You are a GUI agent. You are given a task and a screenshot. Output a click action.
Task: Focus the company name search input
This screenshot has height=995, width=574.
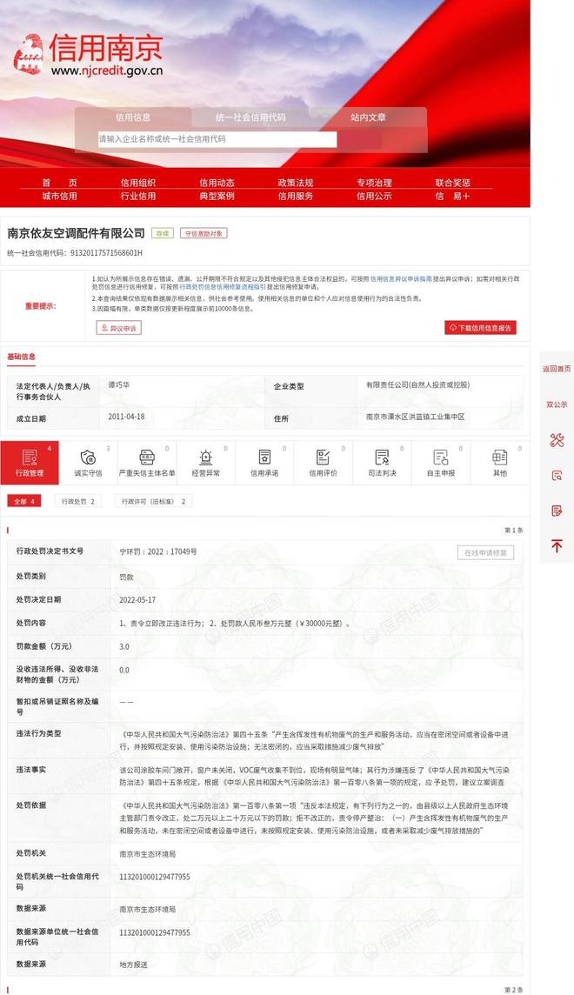coord(217,139)
